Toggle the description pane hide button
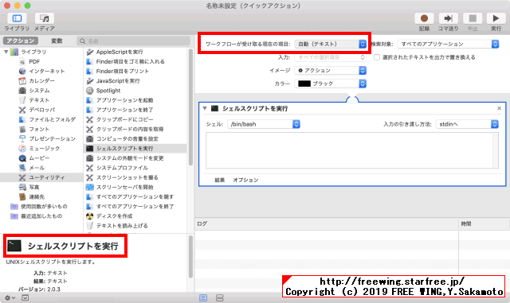Image resolution: width=510 pixels, height=303 pixels. click(25, 297)
